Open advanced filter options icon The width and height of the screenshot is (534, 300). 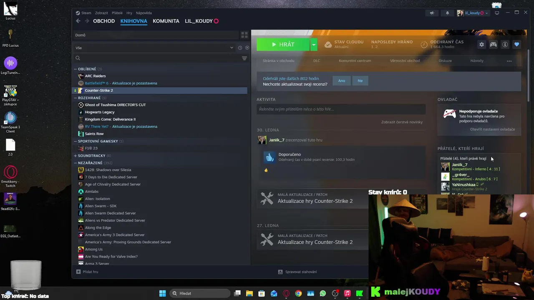tap(244, 58)
